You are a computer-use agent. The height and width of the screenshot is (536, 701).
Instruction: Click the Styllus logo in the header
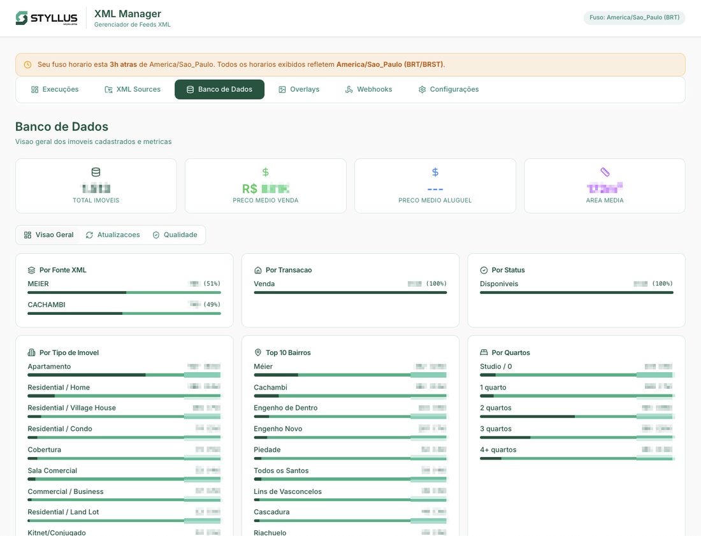click(46, 18)
